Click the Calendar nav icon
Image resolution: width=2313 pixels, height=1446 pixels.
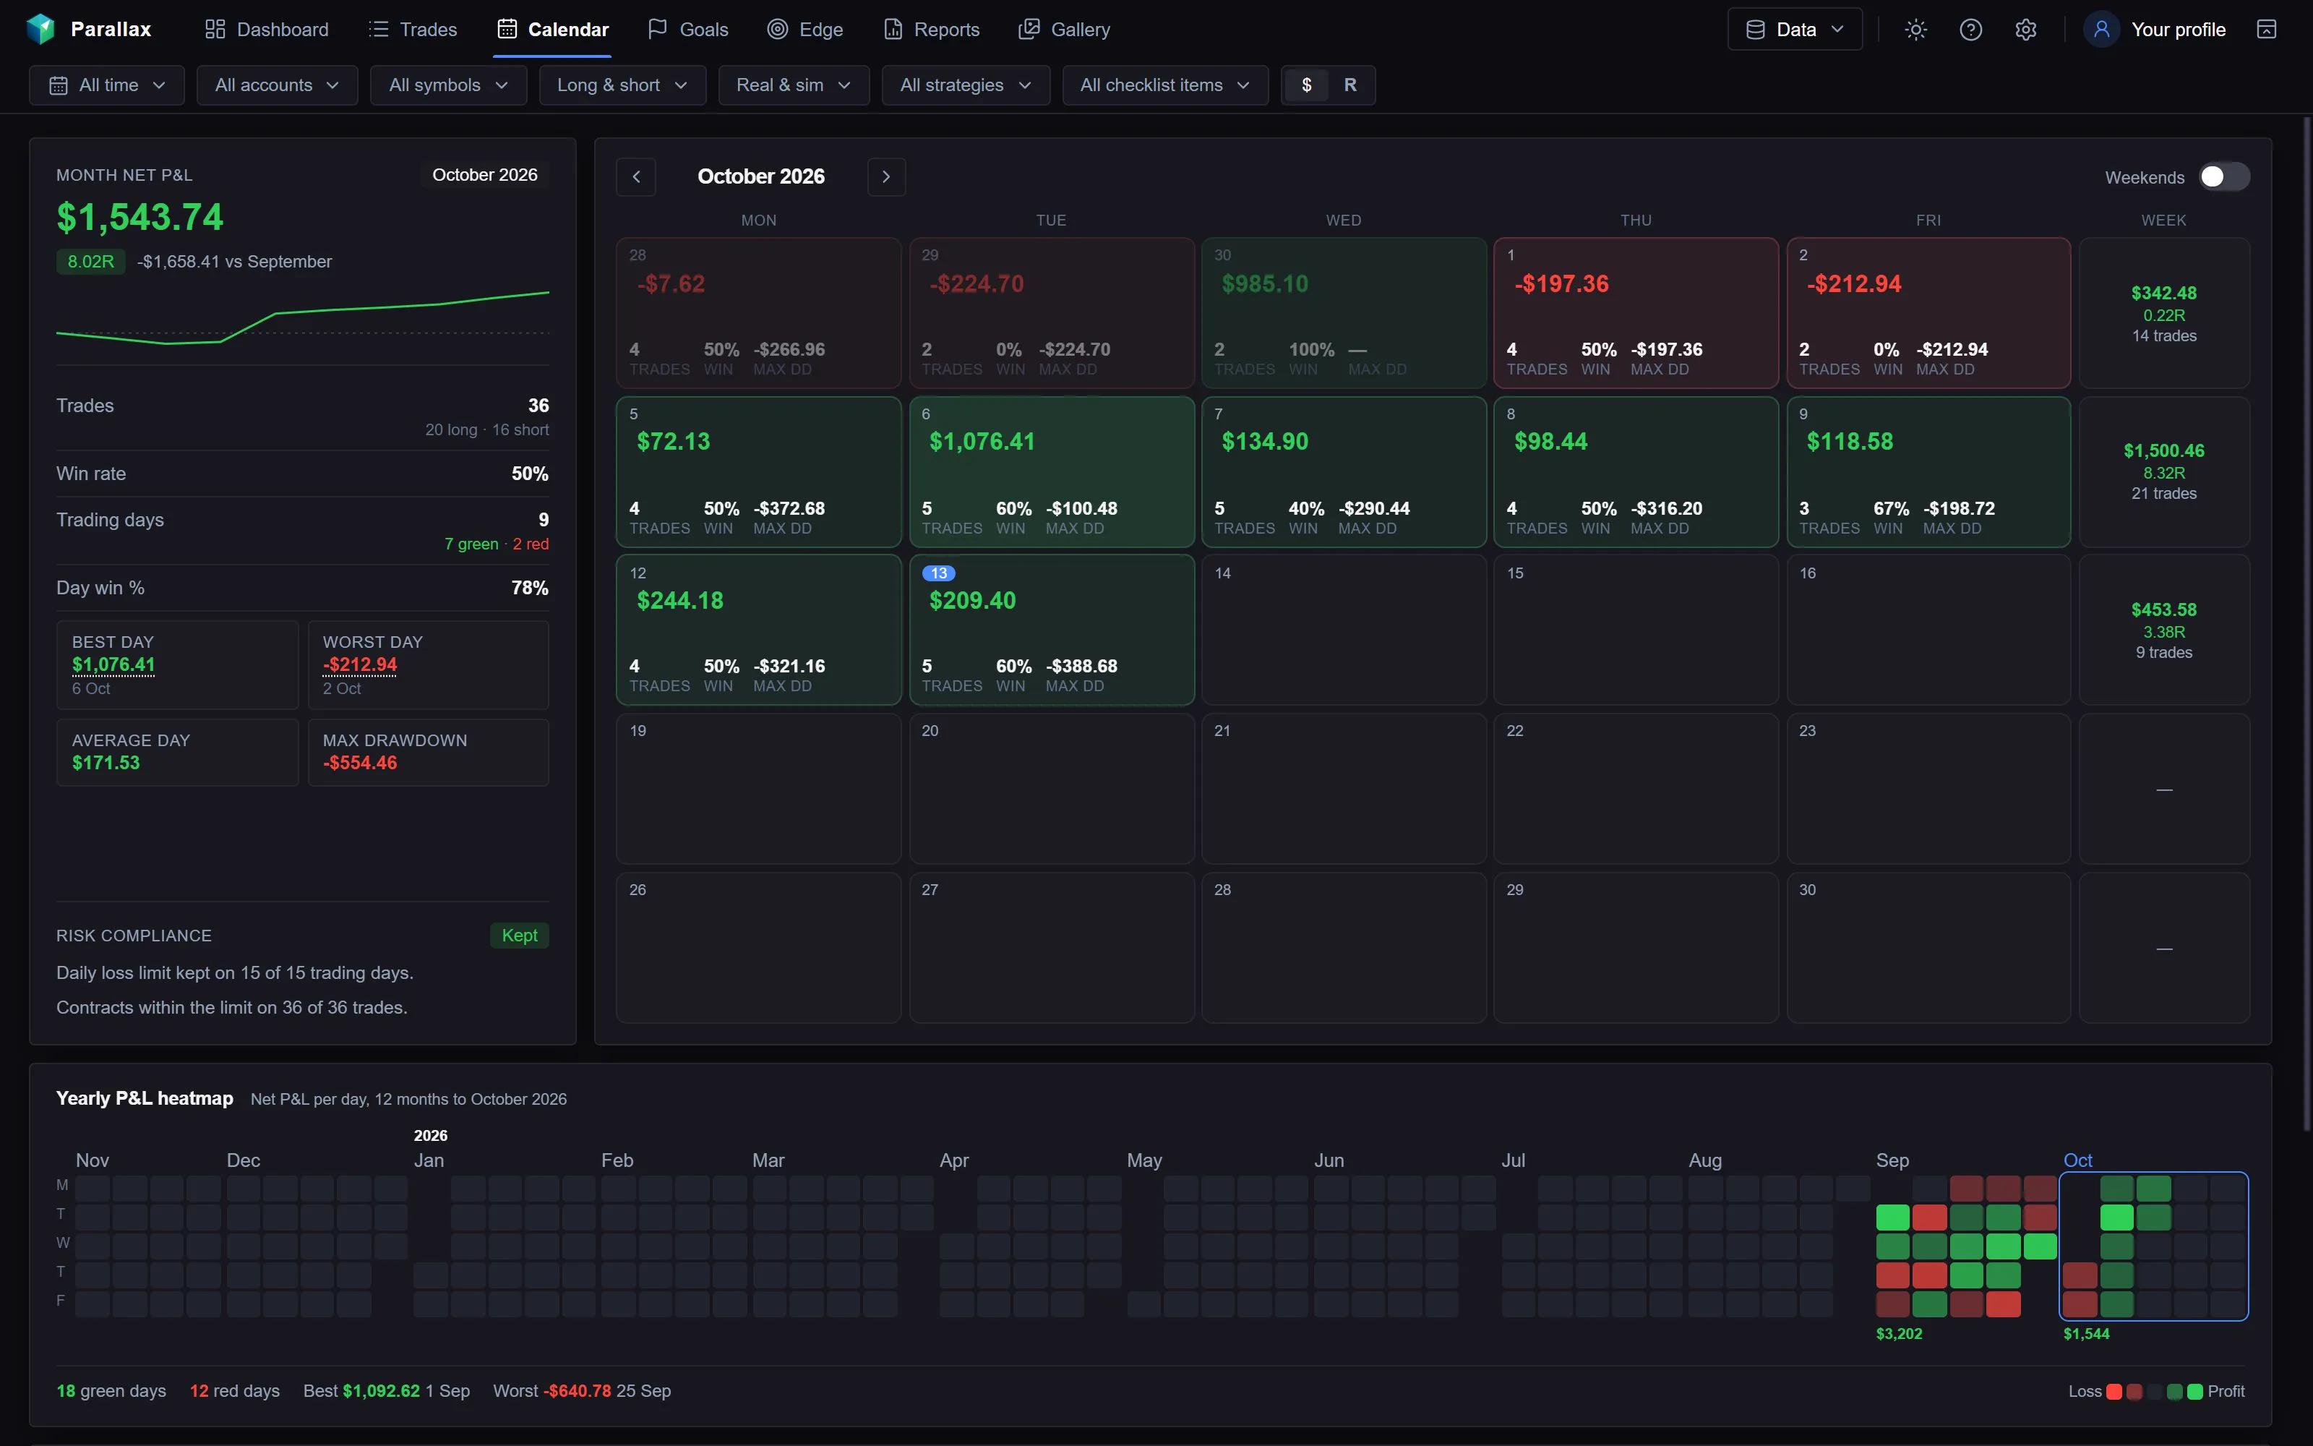(507, 30)
